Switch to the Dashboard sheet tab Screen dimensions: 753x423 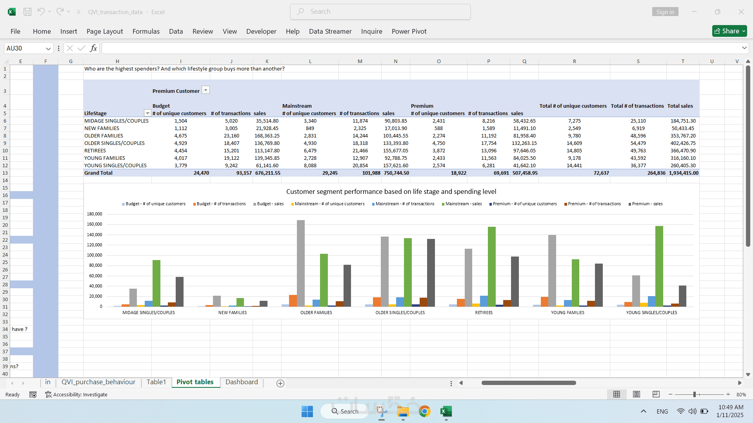[x=242, y=382]
